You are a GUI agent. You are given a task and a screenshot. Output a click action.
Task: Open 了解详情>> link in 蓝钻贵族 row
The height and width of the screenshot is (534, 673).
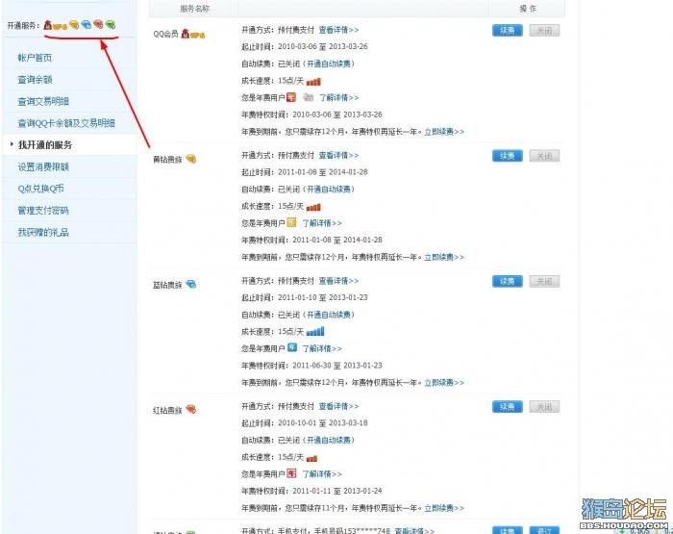[x=322, y=349]
